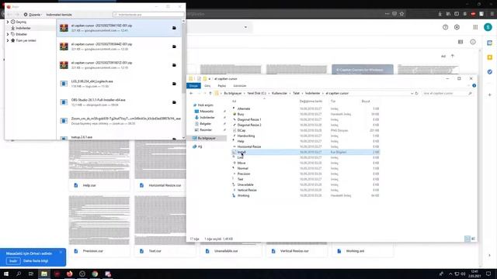The image size is (497, 279).
Task: Open the Google apps grid
Action: pos(475,27)
